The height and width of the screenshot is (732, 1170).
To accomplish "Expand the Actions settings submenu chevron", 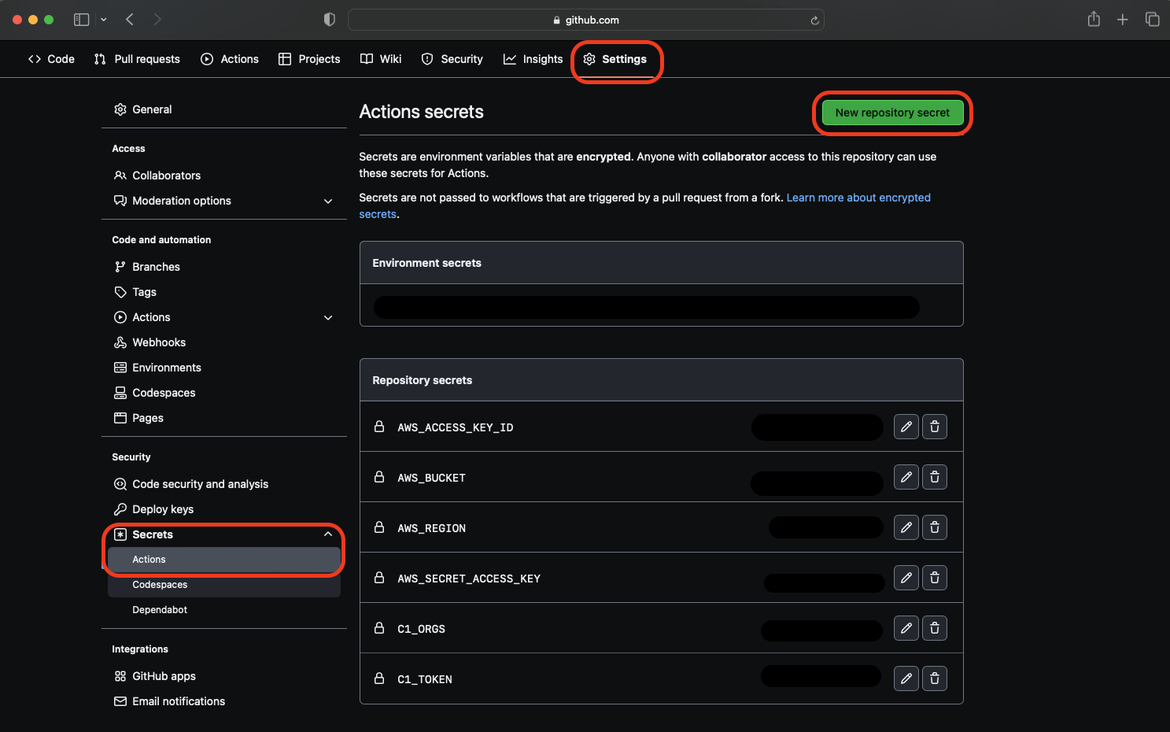I will 328,317.
